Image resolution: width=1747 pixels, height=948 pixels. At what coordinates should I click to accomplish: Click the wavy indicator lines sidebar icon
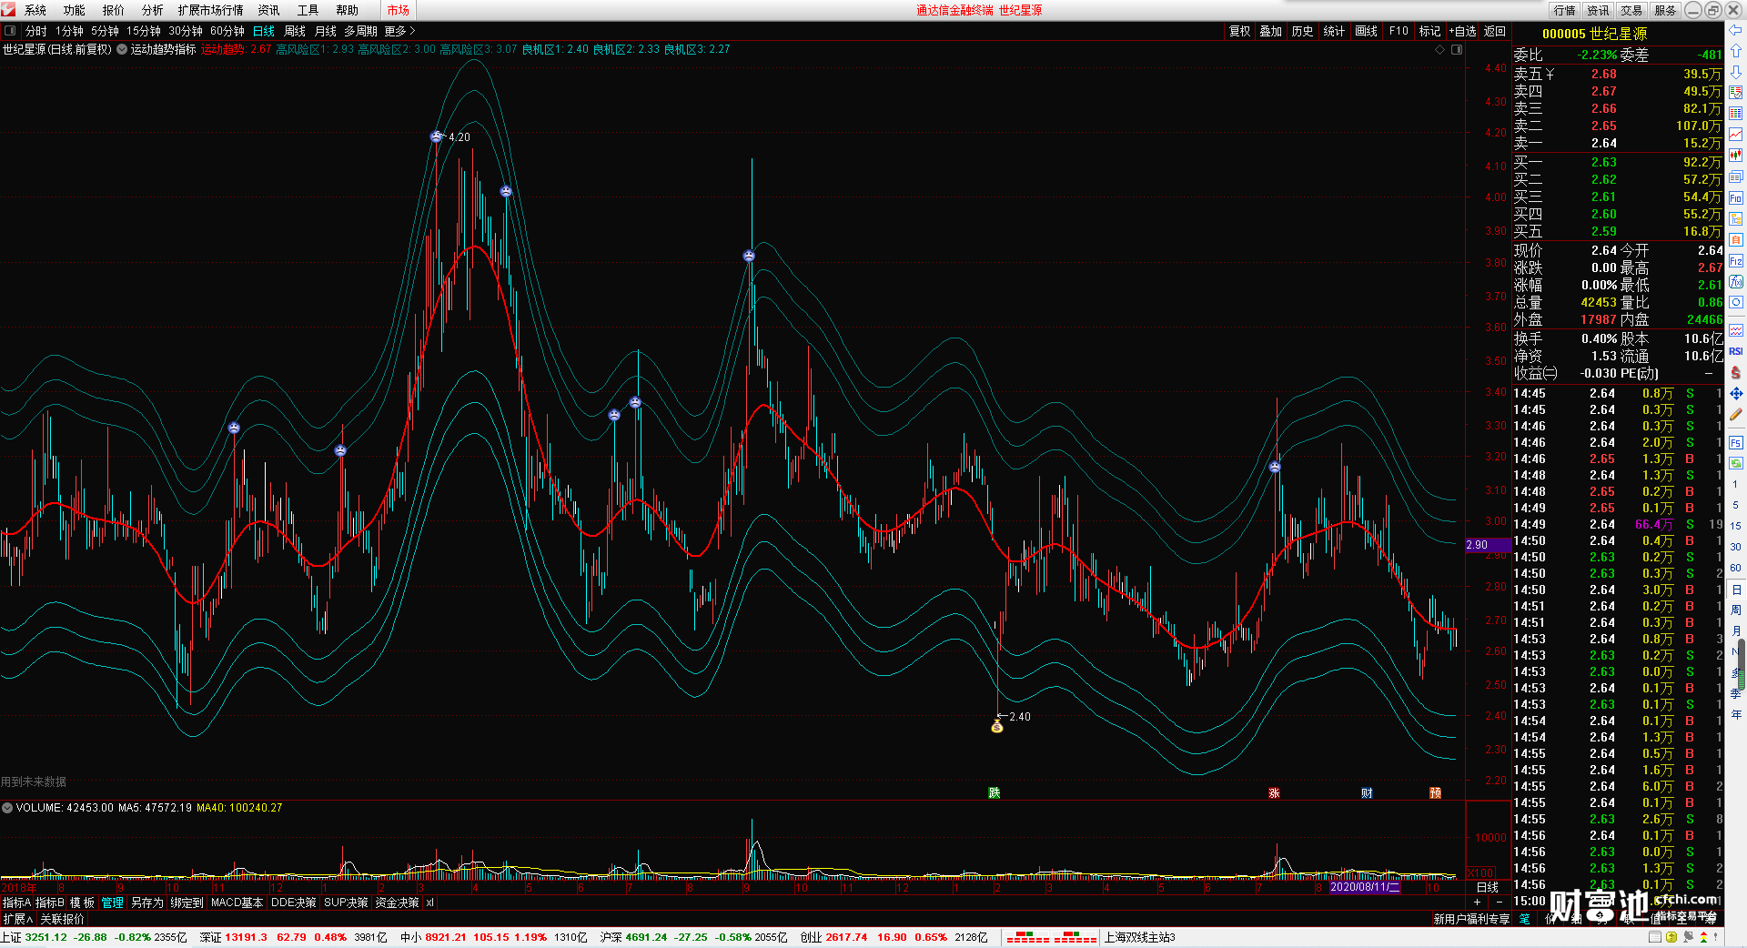(1736, 330)
